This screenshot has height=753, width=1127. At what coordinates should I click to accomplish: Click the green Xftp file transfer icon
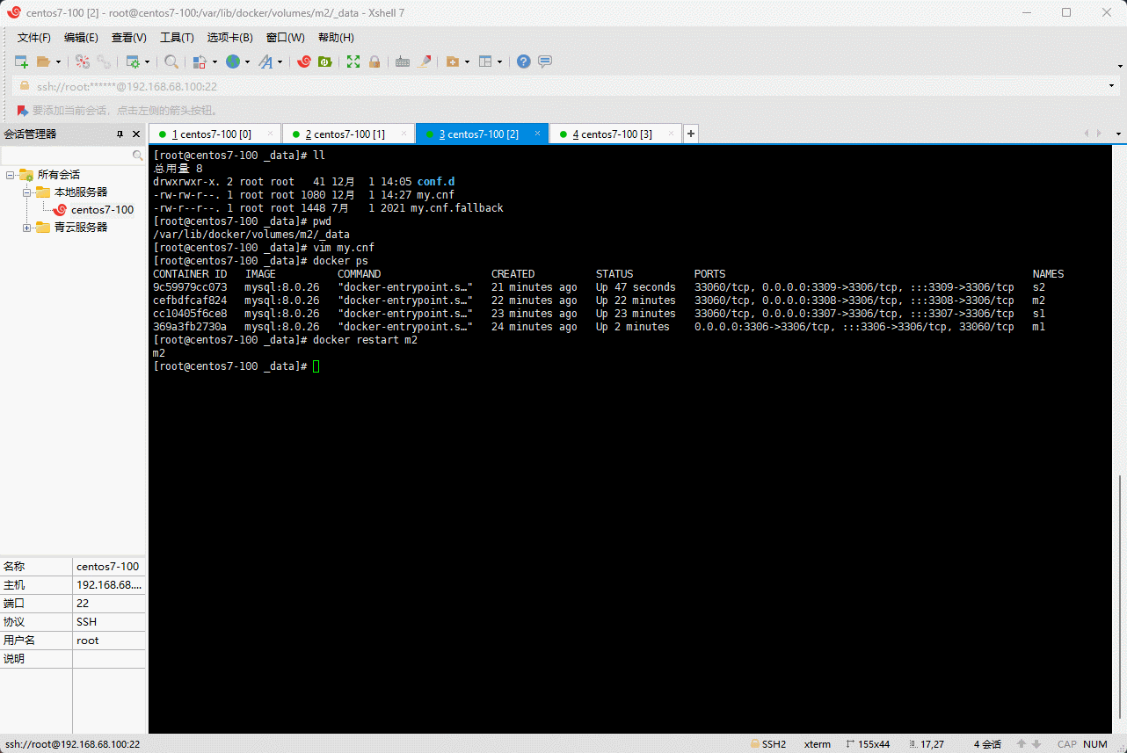[324, 62]
